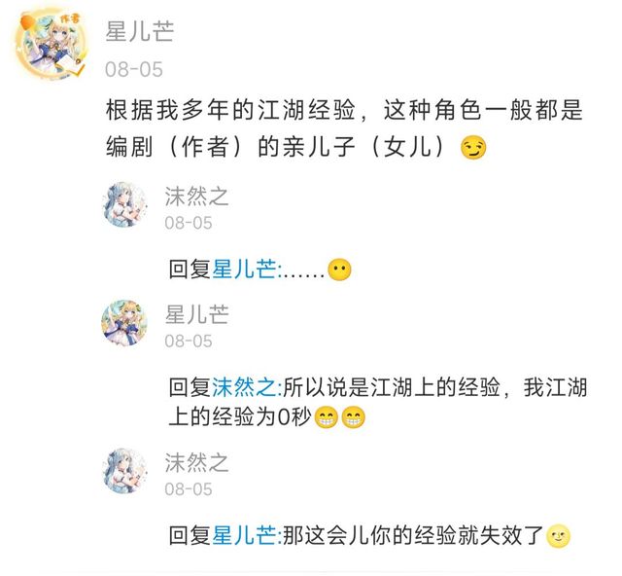Tap the 08-05 date under top 星儿芒
The image size is (622, 576).
[134, 69]
